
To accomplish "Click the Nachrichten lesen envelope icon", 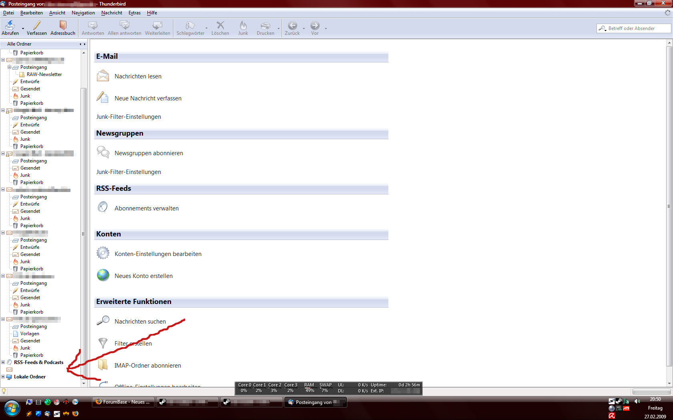I will 103,76.
